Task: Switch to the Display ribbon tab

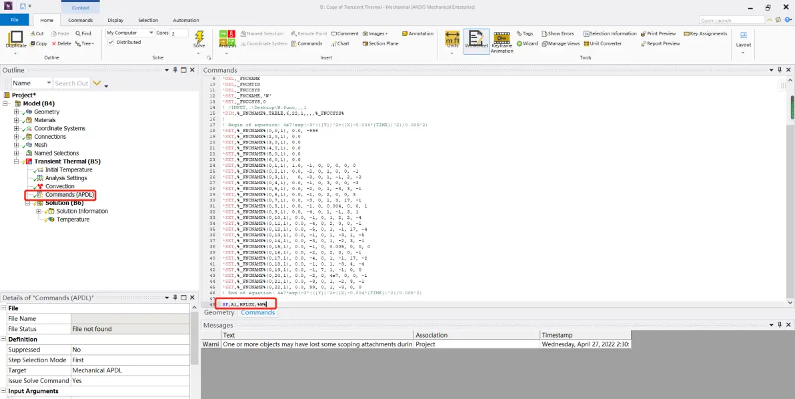Action: coord(115,20)
